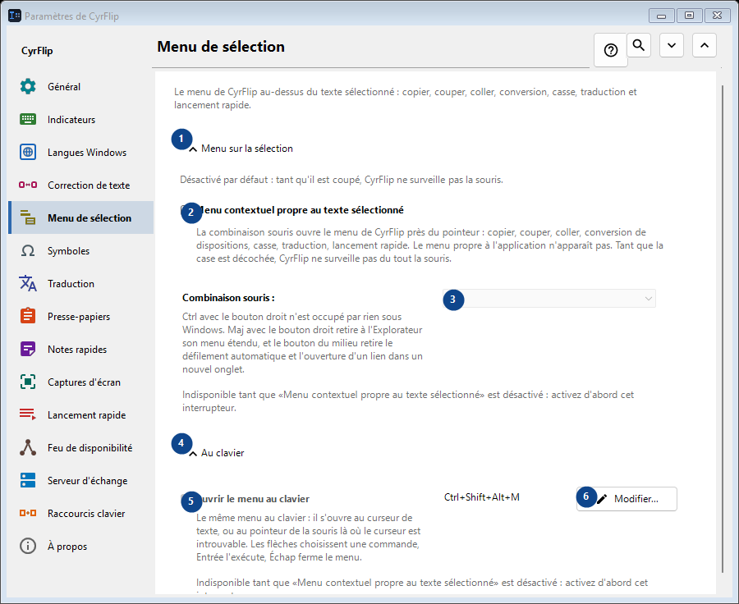
Task: Click the 'Paramètres de CyrFlip' window title
Action: pos(71,16)
